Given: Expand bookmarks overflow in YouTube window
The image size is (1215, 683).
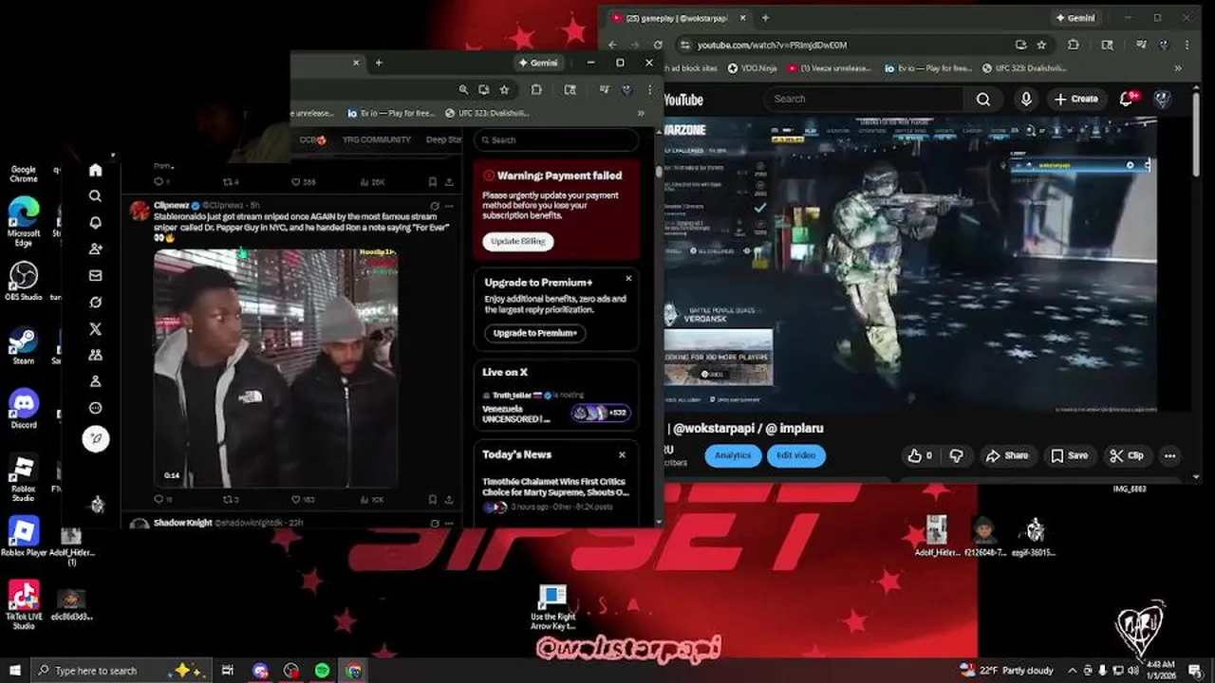Looking at the screenshot, I should 1178,68.
